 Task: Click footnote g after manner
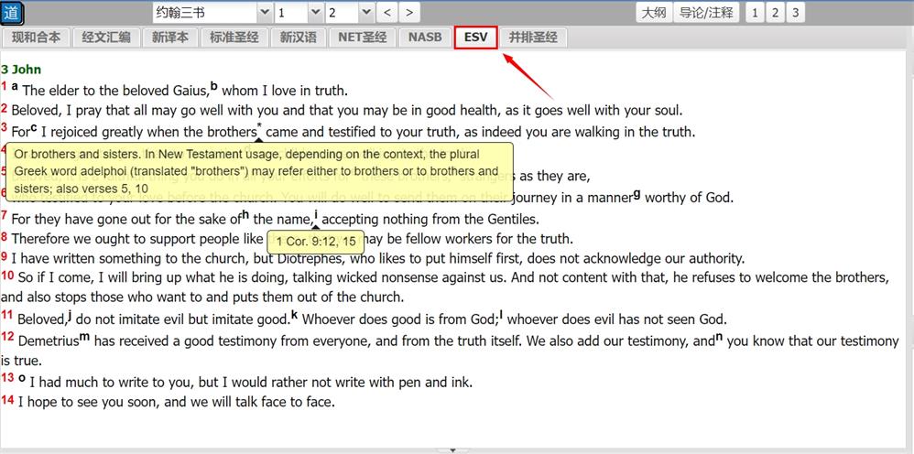point(637,195)
